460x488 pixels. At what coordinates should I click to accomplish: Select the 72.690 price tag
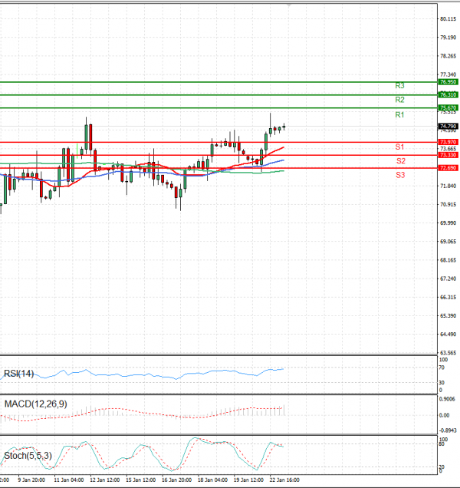[448, 168]
